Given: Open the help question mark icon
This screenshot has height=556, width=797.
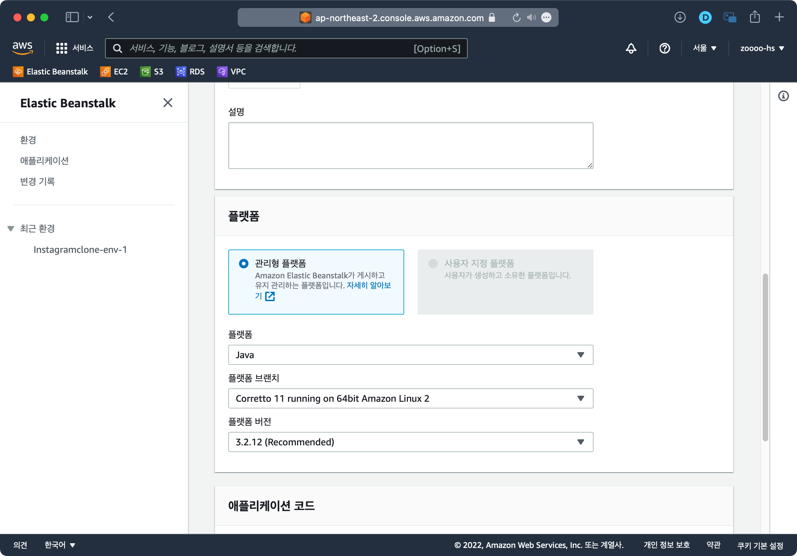Looking at the screenshot, I should click(x=664, y=48).
